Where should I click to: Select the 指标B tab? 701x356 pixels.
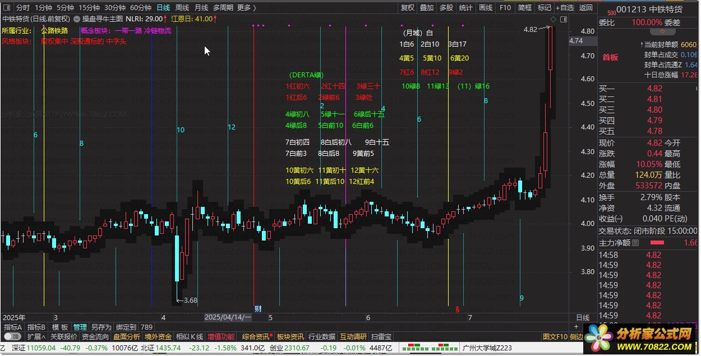coord(36,327)
